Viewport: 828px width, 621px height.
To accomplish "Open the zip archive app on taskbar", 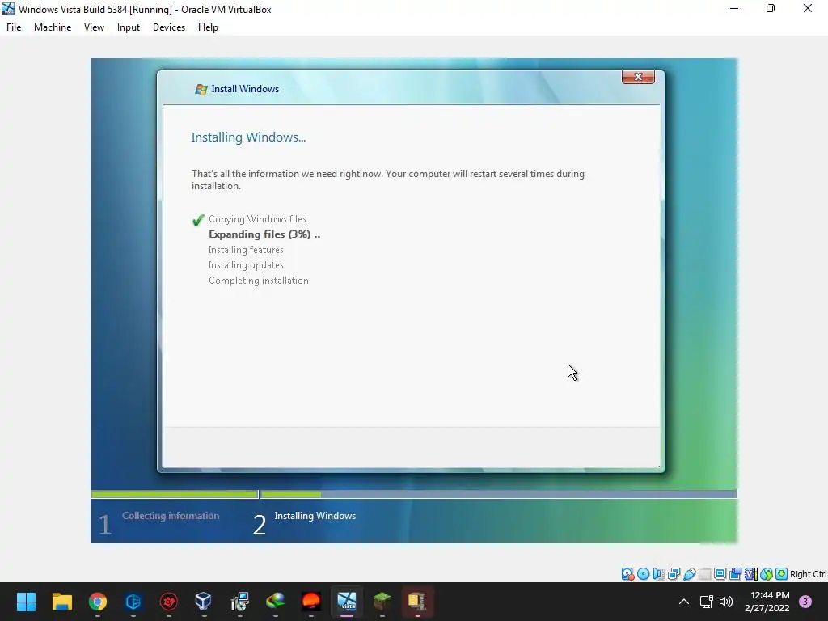I will point(418,602).
